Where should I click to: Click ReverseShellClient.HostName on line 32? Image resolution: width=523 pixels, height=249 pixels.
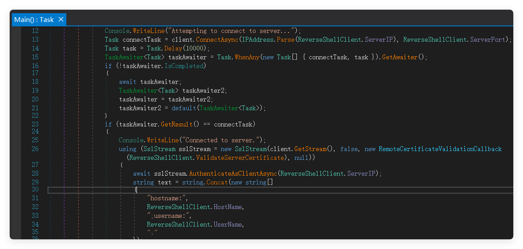pyautogui.click(x=194, y=207)
